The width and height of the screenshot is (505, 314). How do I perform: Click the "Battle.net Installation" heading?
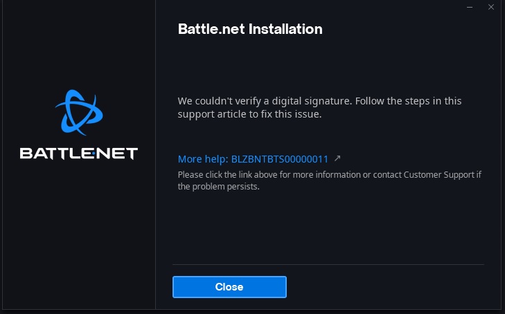pyautogui.click(x=250, y=30)
